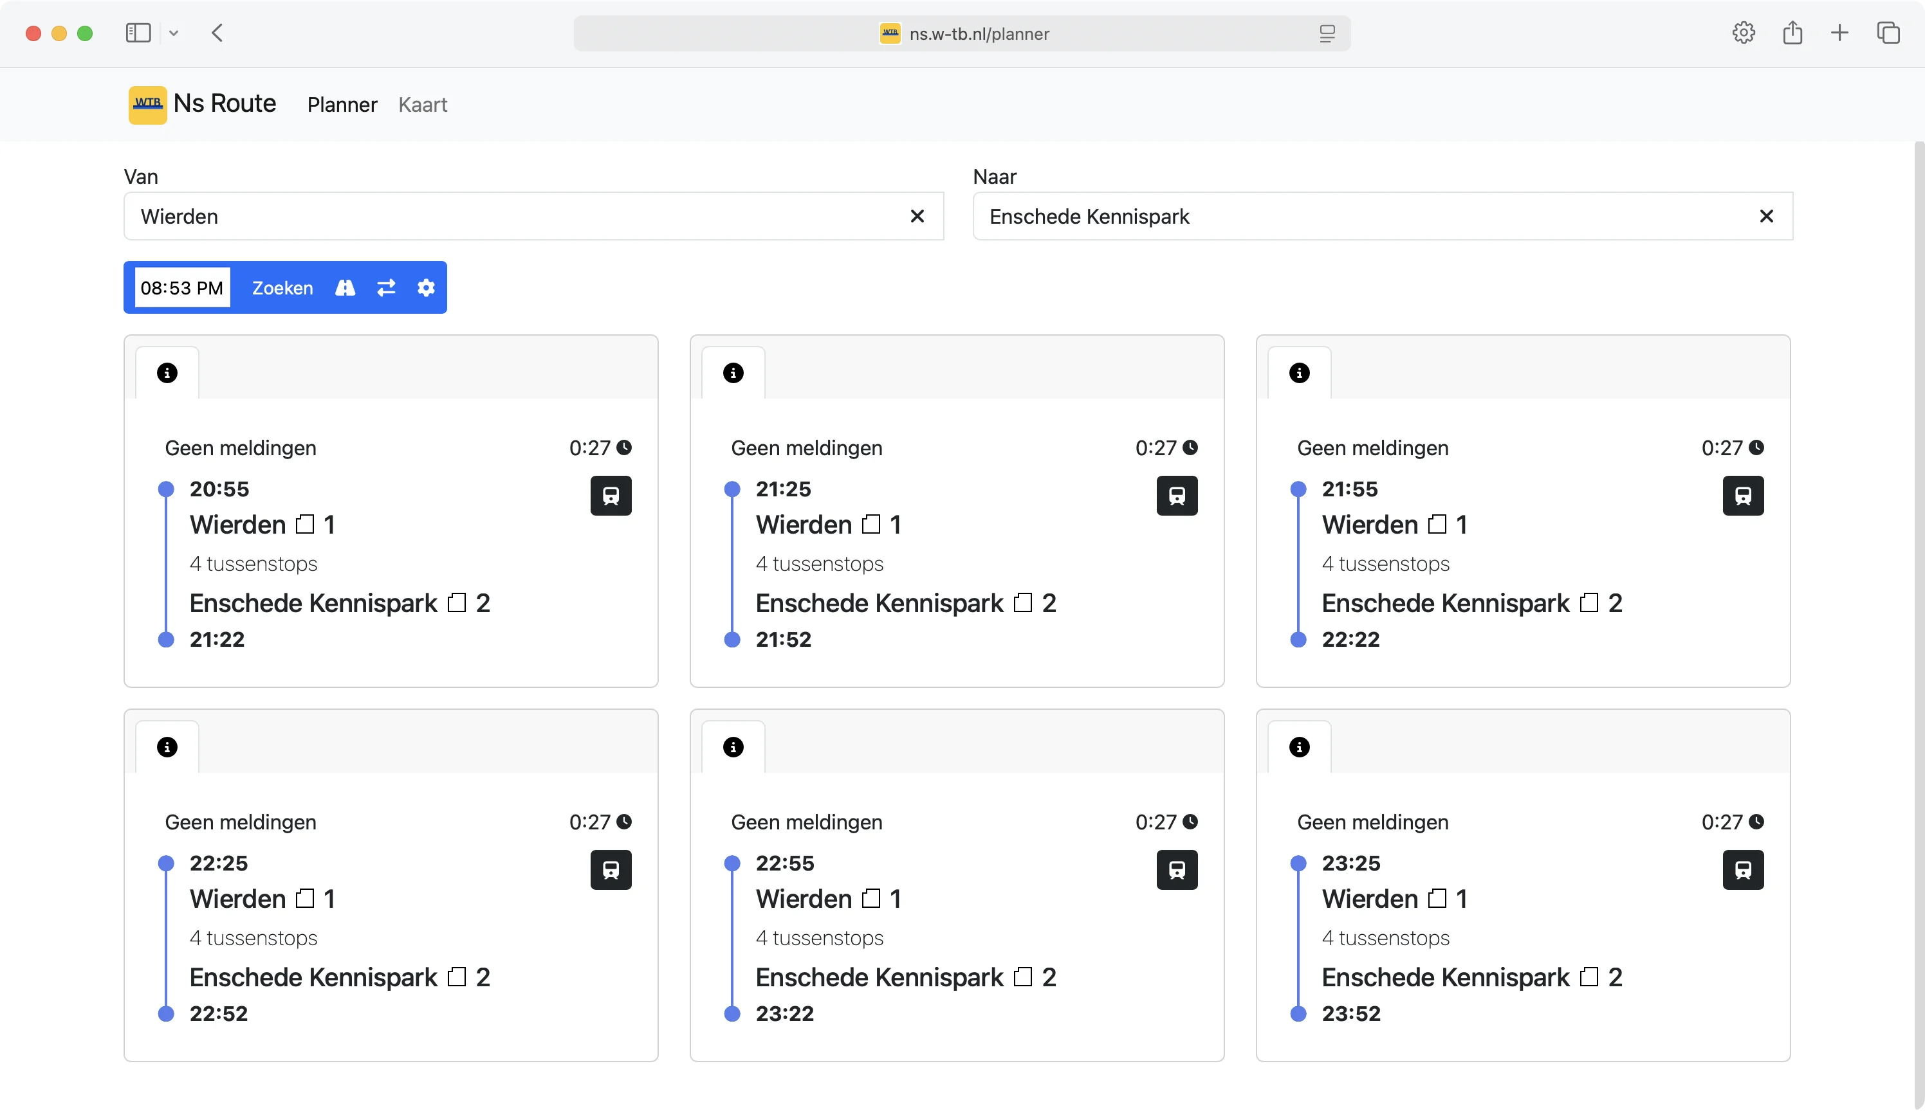Clear the Wierden departure field
1925x1111 pixels.
(917, 217)
